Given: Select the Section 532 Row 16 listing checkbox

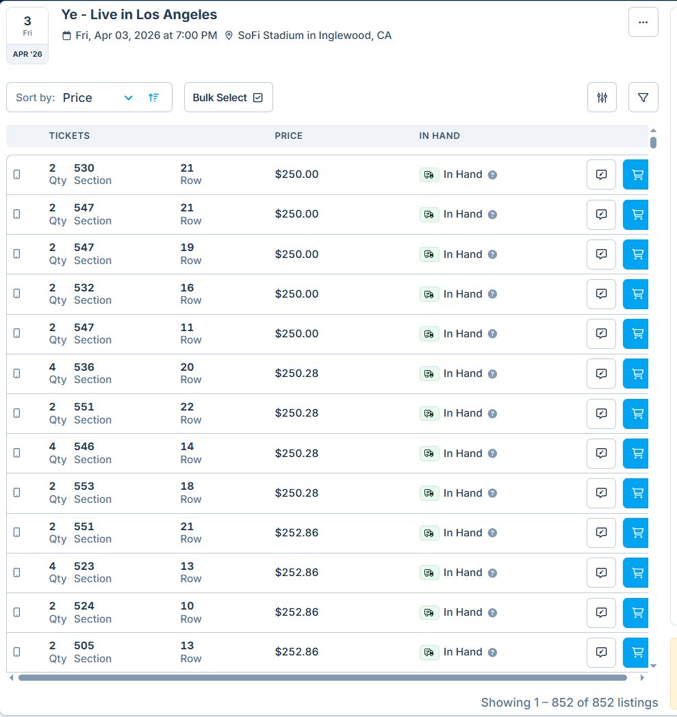Looking at the screenshot, I should click(x=17, y=294).
